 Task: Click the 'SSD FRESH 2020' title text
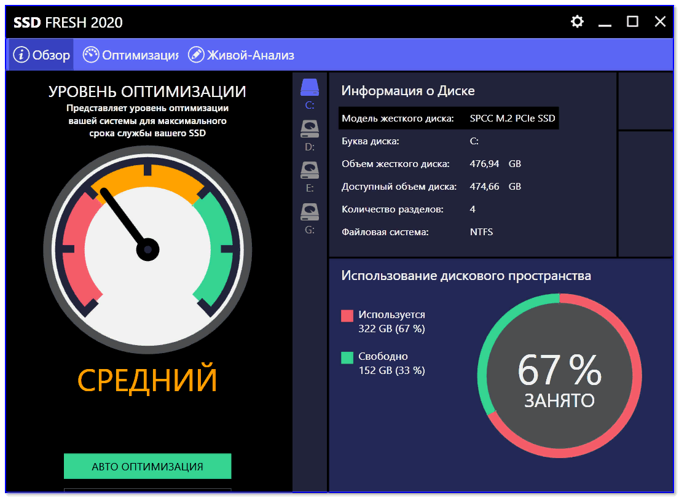tap(68, 23)
